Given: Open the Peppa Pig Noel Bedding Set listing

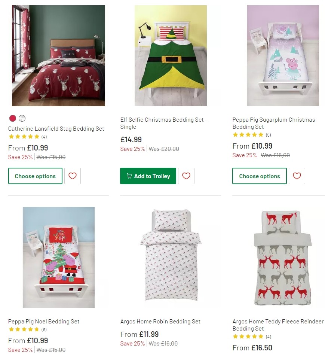Looking at the screenshot, I should pyautogui.click(x=44, y=321).
